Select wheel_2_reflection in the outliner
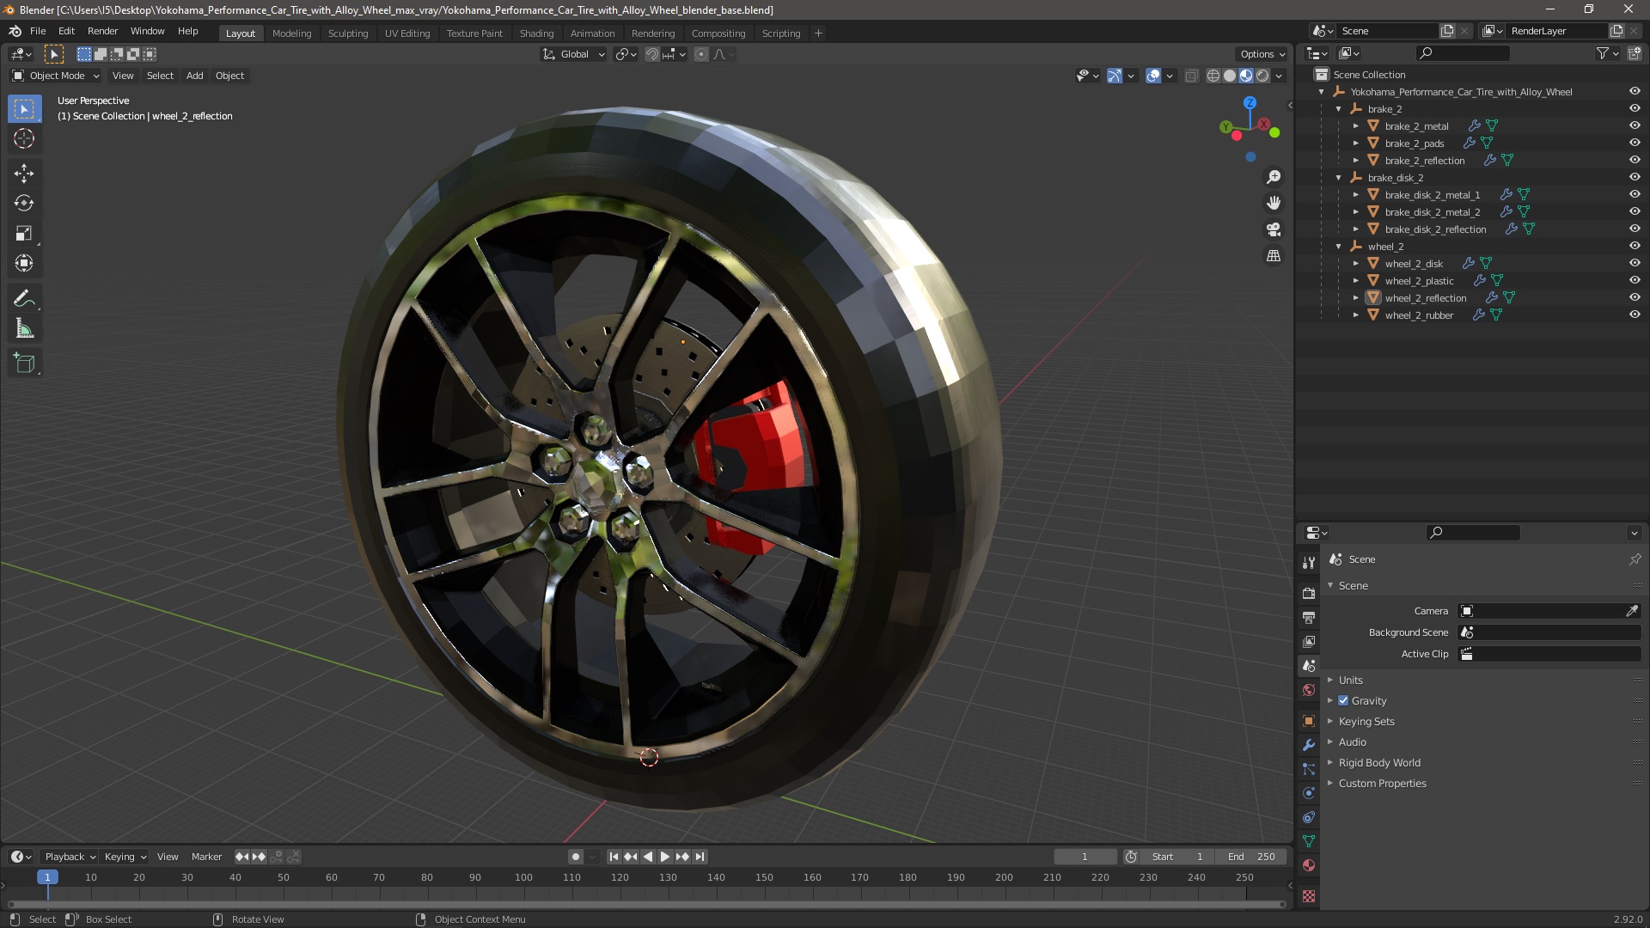Viewport: 1650px width, 928px height. 1425,298
